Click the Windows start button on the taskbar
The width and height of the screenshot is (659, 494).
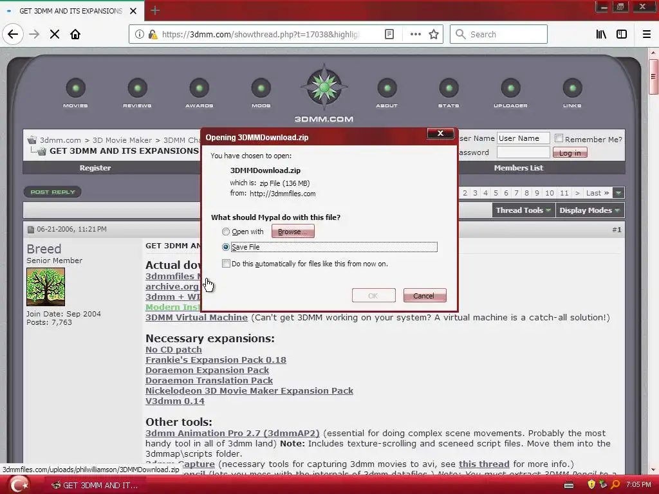click(19, 485)
